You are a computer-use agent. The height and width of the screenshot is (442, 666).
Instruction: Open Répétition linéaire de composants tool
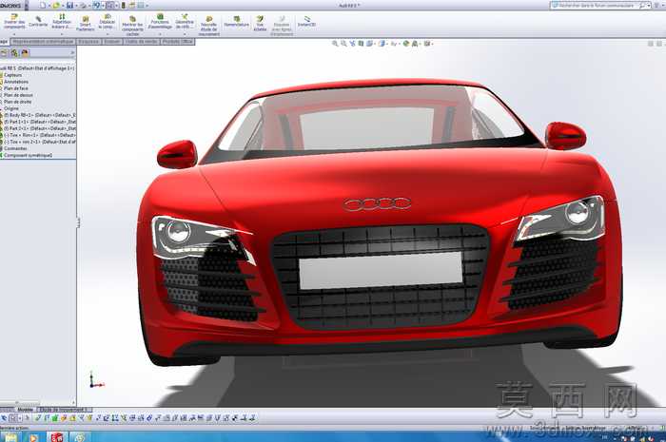(62, 21)
